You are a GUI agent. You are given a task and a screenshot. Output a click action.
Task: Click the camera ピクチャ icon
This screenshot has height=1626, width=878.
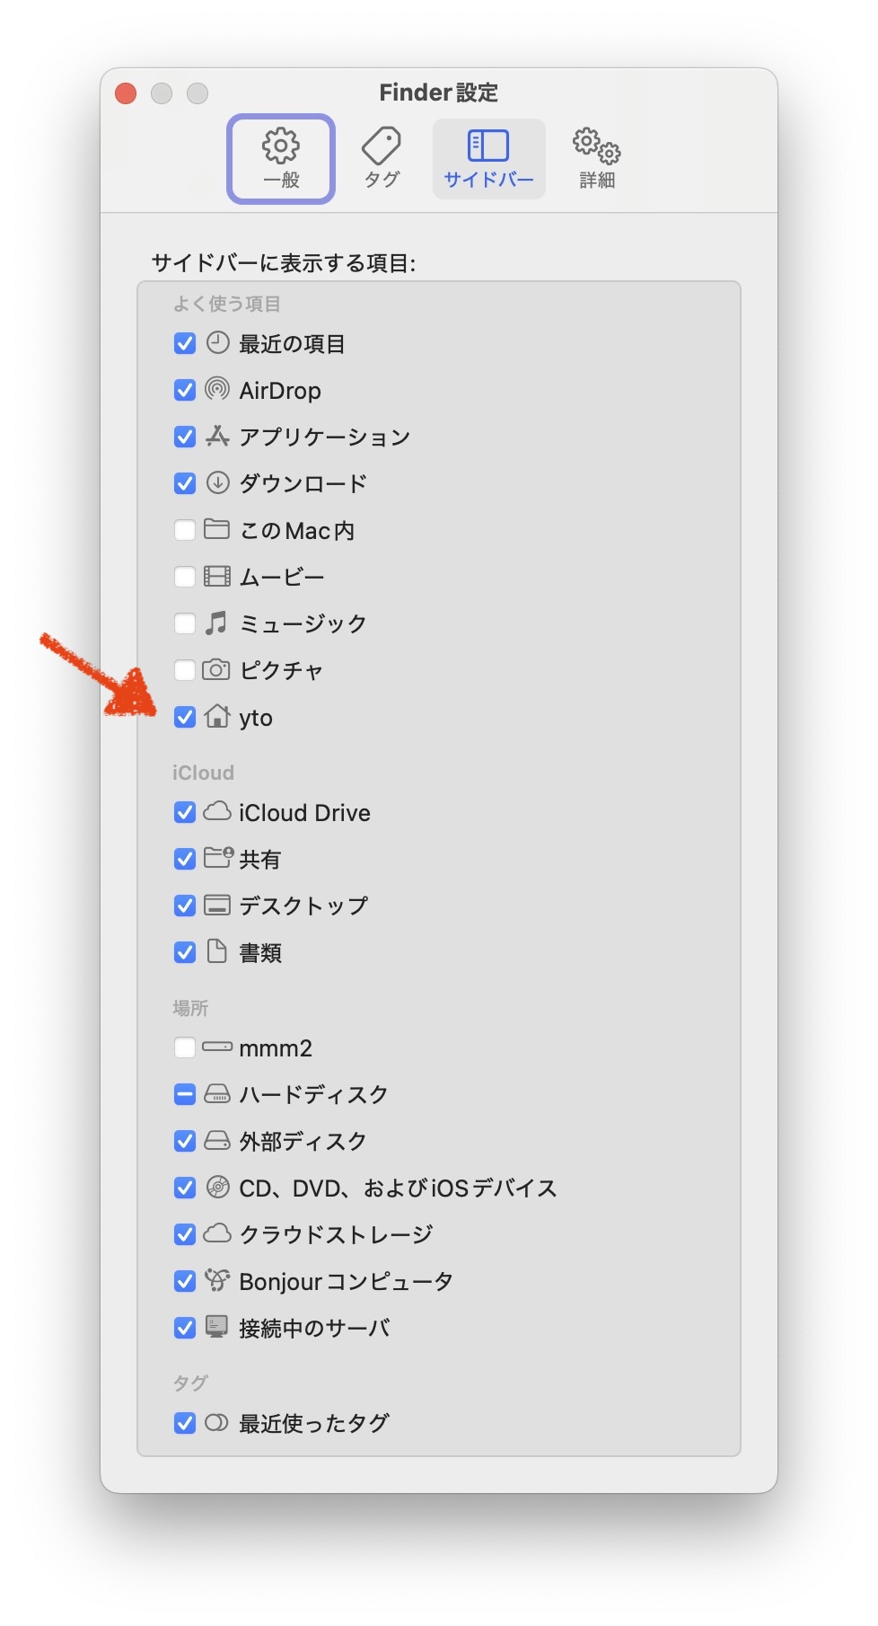(x=215, y=669)
